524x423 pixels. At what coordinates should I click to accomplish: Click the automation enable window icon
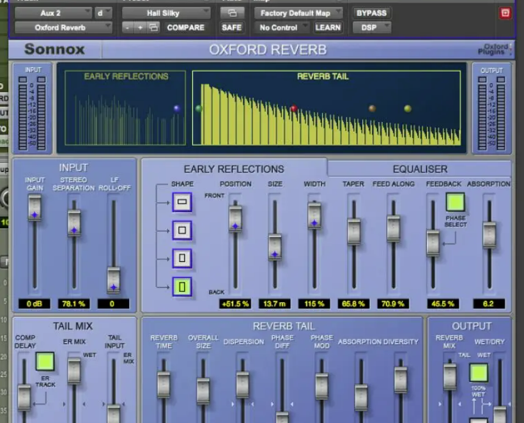coord(232,13)
